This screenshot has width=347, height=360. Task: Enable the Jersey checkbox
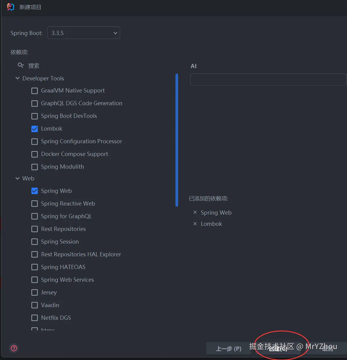35,293
